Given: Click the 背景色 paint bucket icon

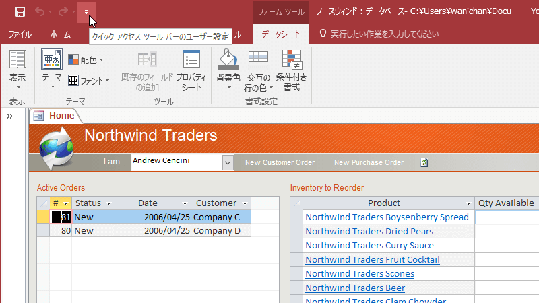Looking at the screenshot, I should pos(228,59).
